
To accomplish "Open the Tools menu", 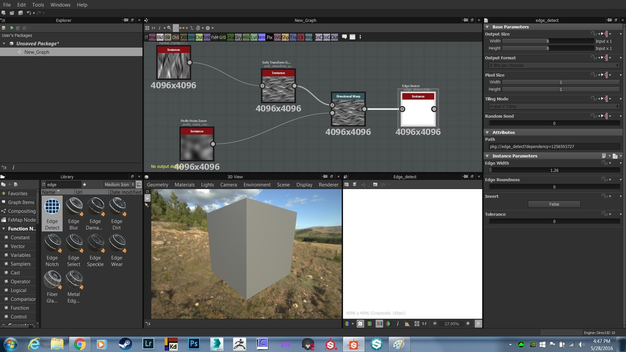I will point(38,5).
